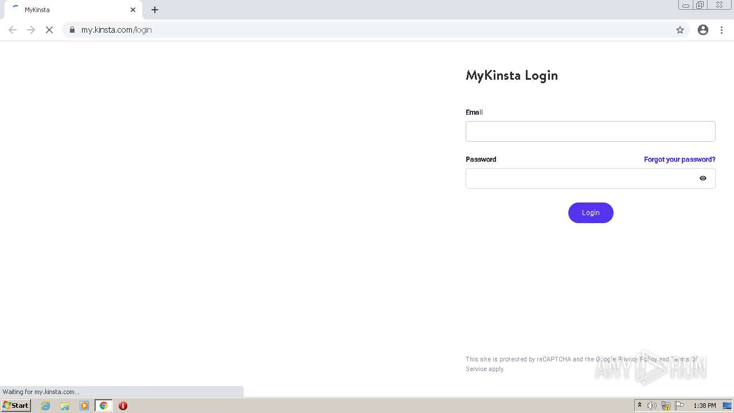Click Show desktop button in tray
Viewport: 734px width, 413px height.
coord(727,406)
